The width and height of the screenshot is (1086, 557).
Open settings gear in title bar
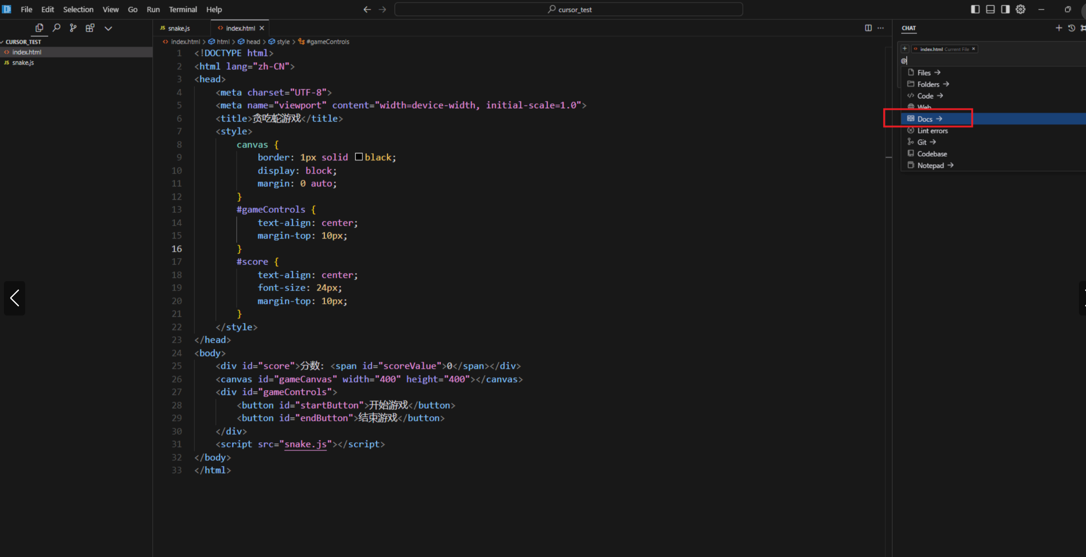click(x=1020, y=9)
